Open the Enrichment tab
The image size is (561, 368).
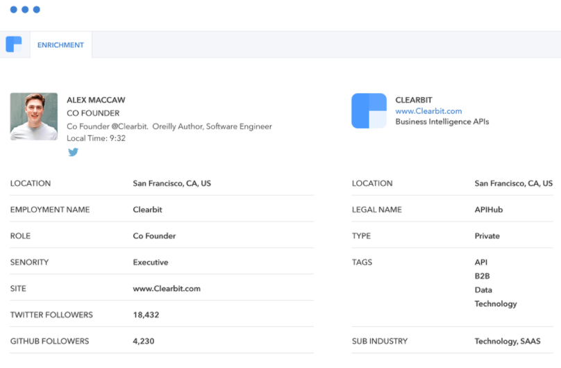tap(60, 45)
